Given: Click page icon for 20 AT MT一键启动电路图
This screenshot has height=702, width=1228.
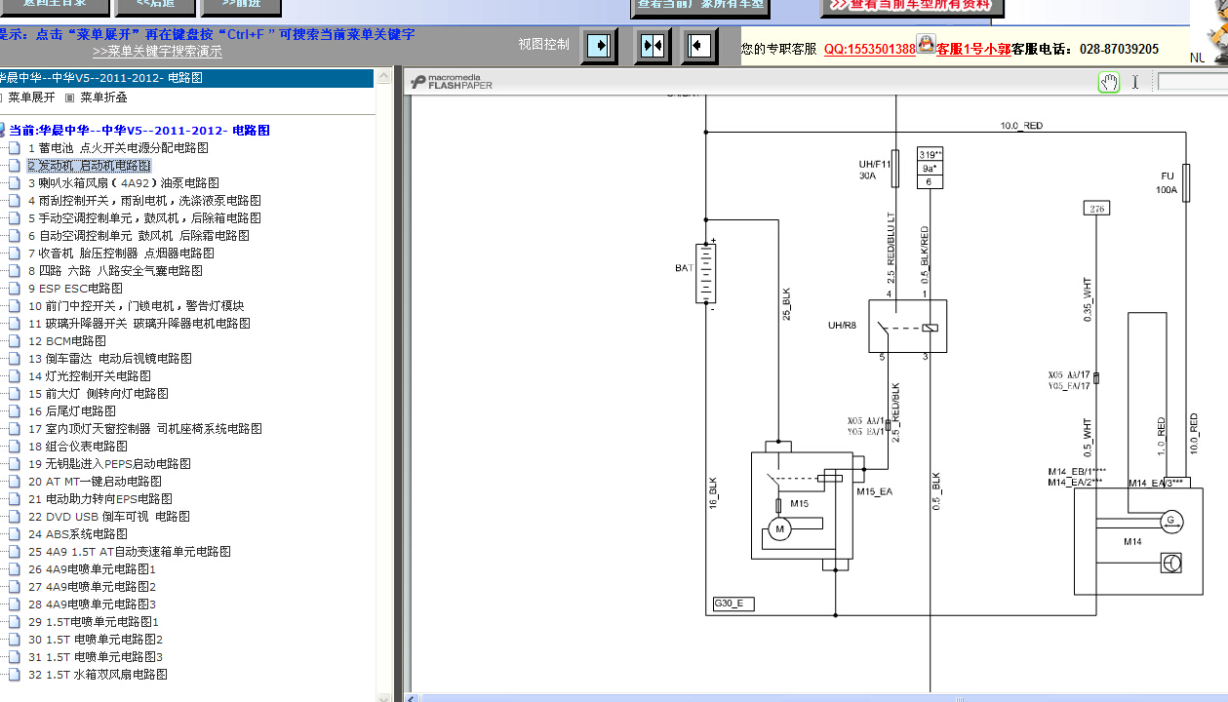Looking at the screenshot, I should (14, 482).
